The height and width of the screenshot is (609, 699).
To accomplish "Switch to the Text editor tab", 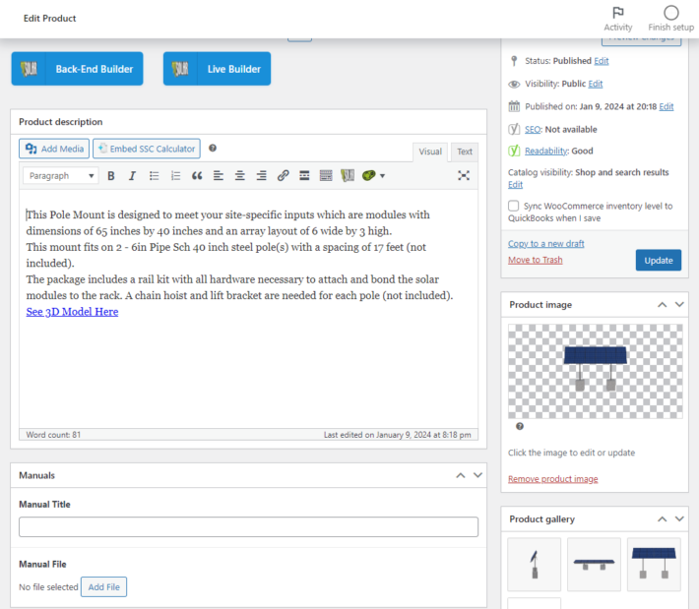I will [x=464, y=152].
